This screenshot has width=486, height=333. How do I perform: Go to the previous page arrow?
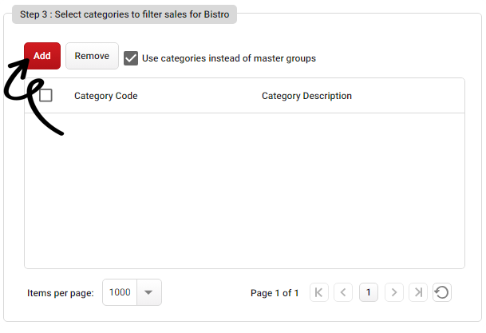[x=344, y=293]
